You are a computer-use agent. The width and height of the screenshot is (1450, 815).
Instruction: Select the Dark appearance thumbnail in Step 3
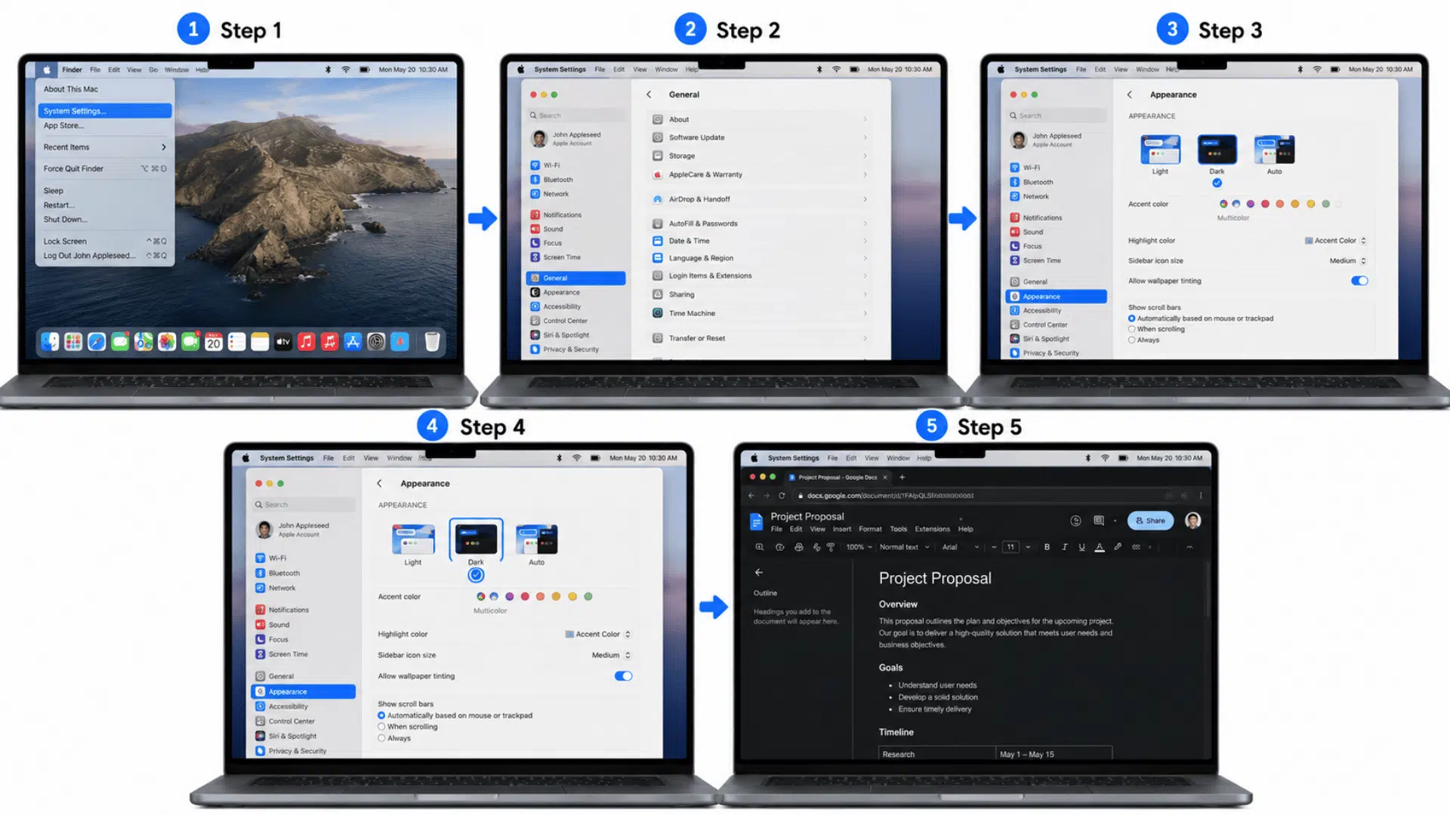1217,150
